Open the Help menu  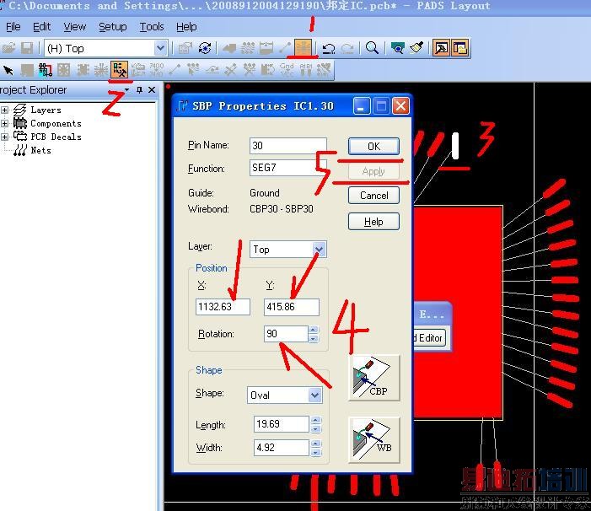coord(186,27)
